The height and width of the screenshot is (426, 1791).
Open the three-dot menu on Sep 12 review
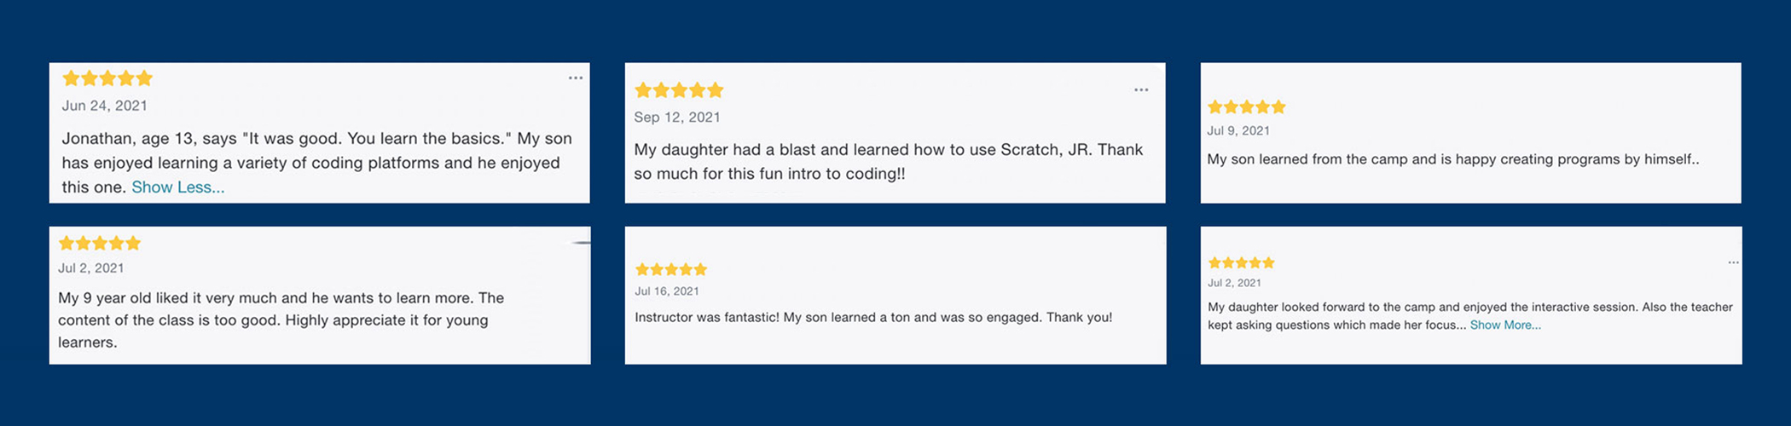click(1141, 90)
